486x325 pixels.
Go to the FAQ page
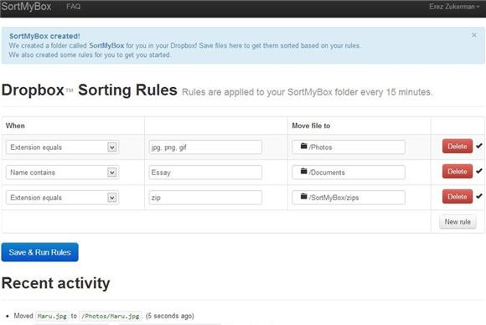coord(74,7)
